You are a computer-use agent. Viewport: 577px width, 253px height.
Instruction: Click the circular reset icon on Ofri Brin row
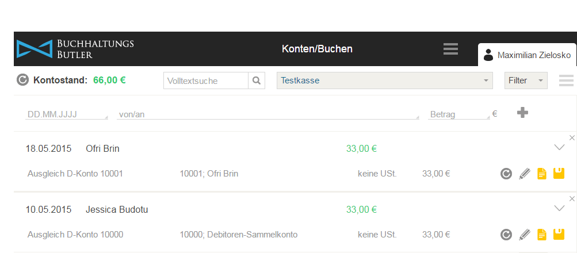point(506,174)
